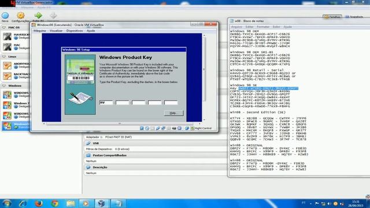Image resolution: width=370 pixels, height=208 pixels.
Task: Open Google Chrome from the taskbar
Action: (x=54, y=203)
